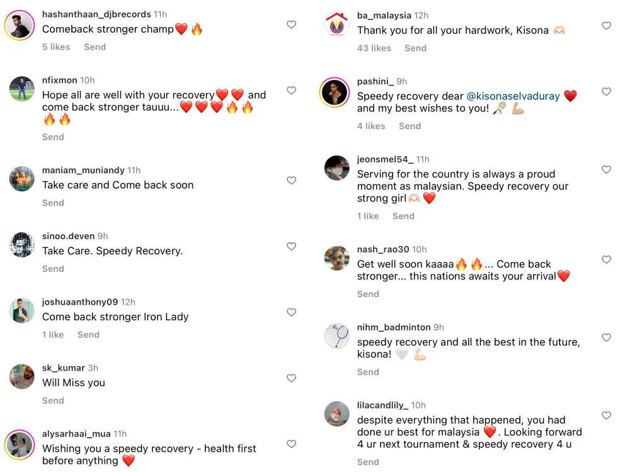View 5 likes on hashanthaan_djbrecords' comment
This screenshot has width=630, height=472.
56,47
